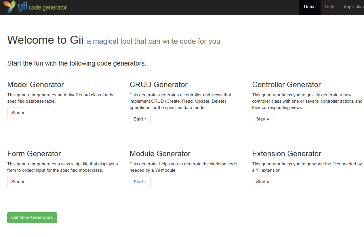Open the Help page in navbar

(x=329, y=7)
